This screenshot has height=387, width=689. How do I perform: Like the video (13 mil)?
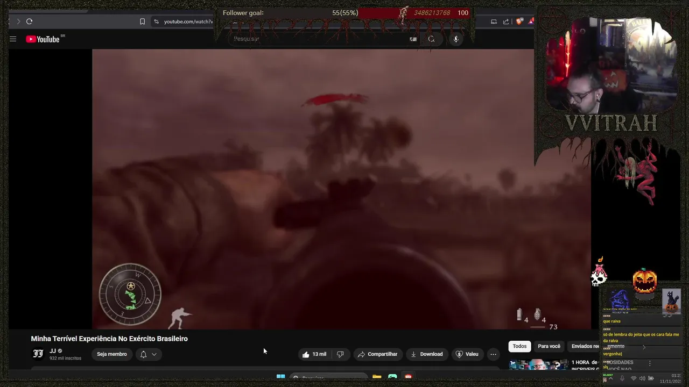pos(314,354)
